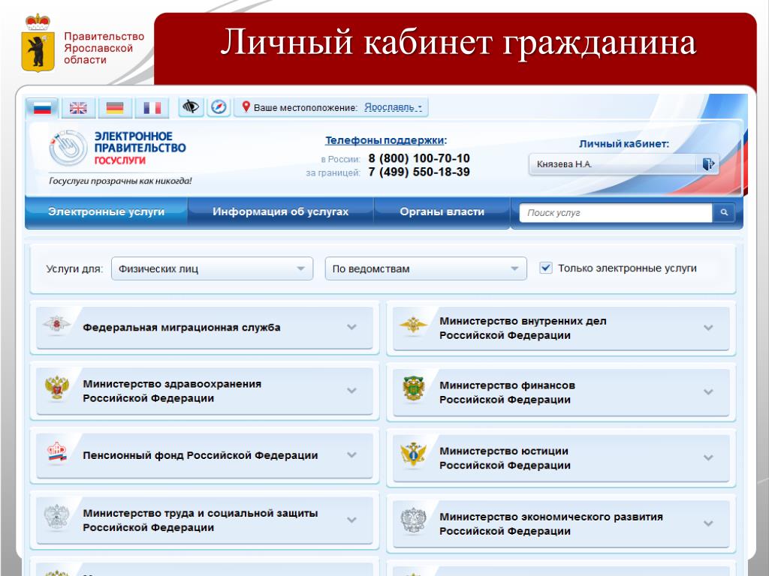769x576 pixels.
Task: Click Федеральная миграционная служба title
Action: tap(182, 327)
